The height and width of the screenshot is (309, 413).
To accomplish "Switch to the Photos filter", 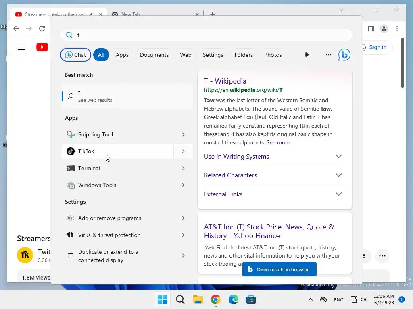I will coord(273,55).
